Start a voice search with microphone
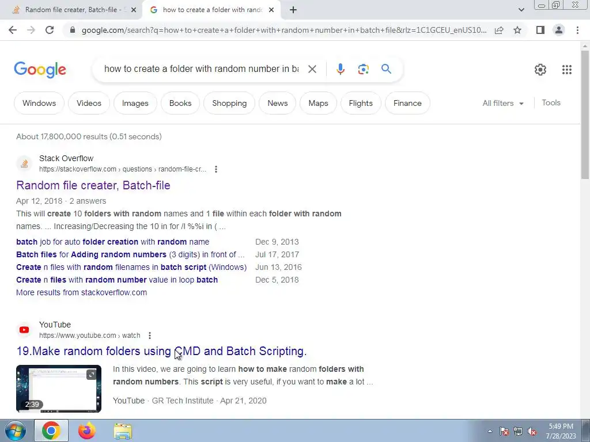The image size is (590, 442). 340,69
